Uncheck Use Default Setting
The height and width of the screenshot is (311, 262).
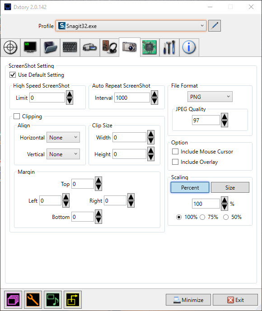pos(13,75)
